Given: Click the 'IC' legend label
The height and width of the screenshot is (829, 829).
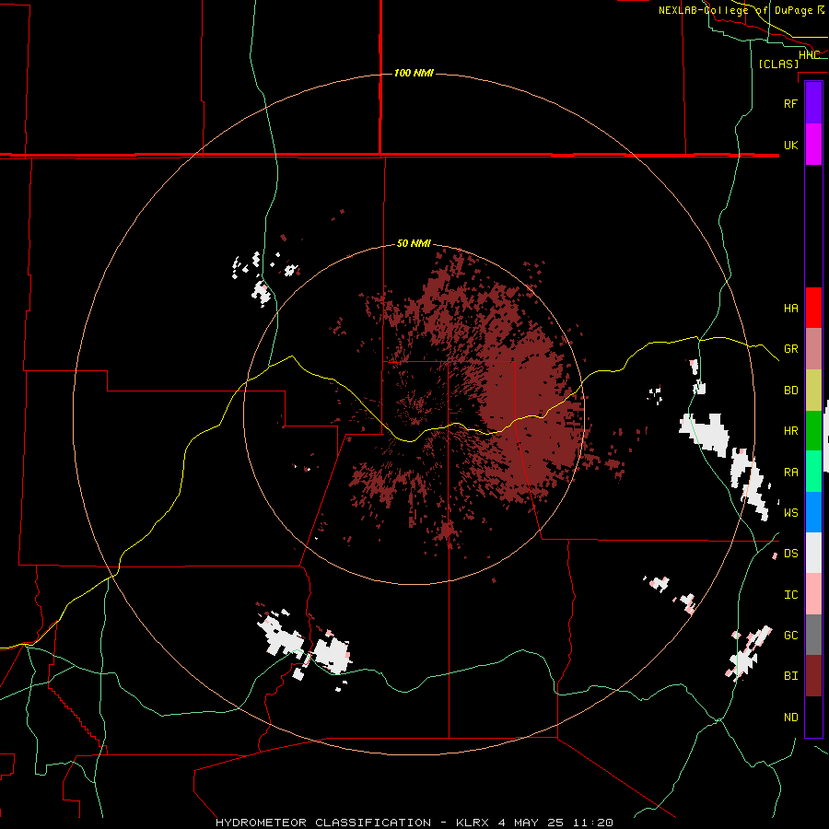Looking at the screenshot, I should coord(790,595).
